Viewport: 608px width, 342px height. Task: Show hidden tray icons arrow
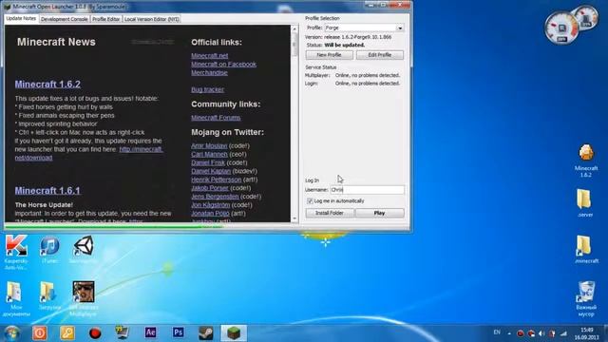coord(509,333)
